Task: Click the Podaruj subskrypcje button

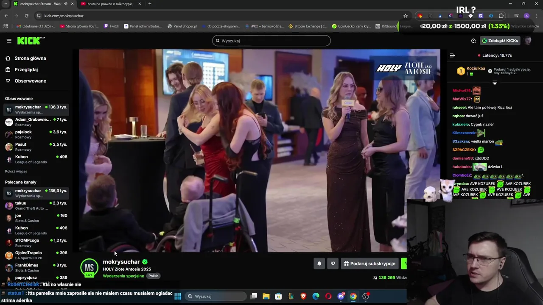Action: [369, 263]
